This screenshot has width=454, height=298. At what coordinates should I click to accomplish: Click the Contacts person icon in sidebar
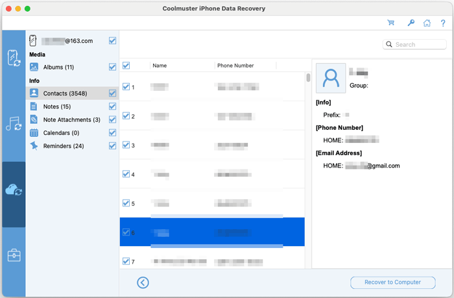pos(34,93)
